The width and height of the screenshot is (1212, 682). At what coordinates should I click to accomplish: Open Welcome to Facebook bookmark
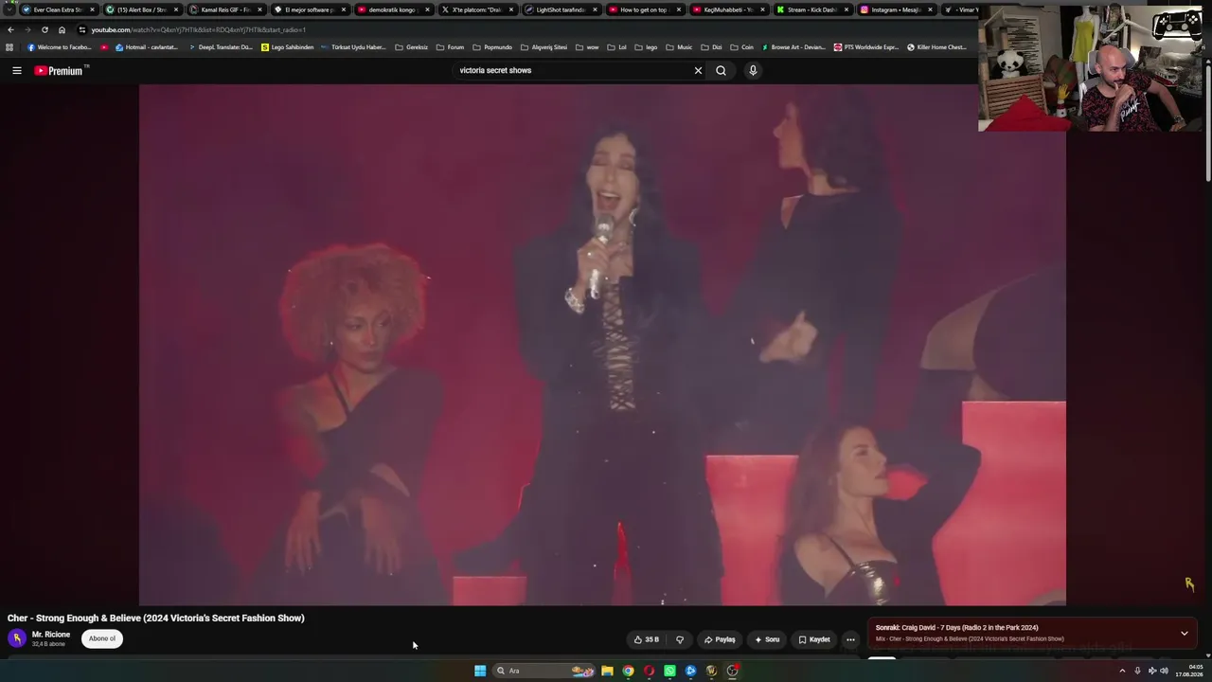60,47
